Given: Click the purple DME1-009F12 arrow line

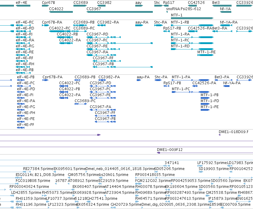Looking at the screenshot, I should click(x=205, y=153).
